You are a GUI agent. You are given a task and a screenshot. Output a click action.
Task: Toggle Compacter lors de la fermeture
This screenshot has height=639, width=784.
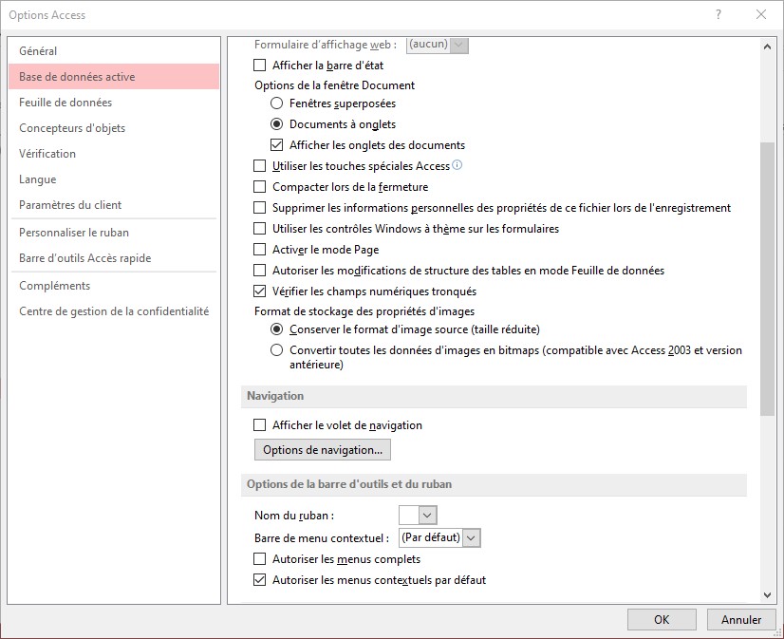260,188
